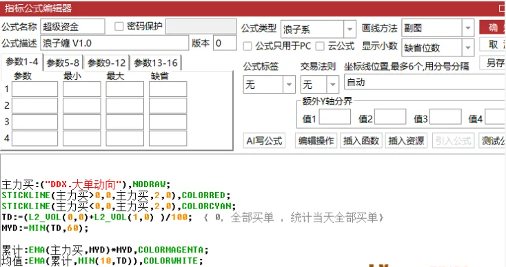Click the 值1 input field

(335, 116)
